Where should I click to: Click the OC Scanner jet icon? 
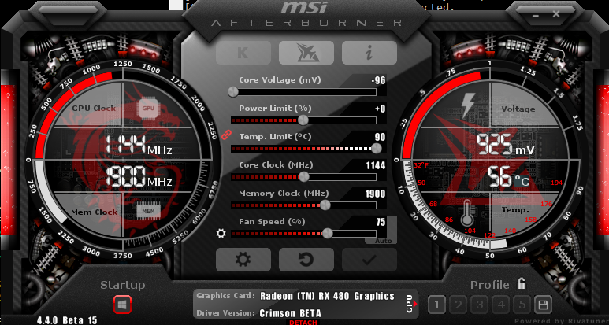[x=306, y=53]
